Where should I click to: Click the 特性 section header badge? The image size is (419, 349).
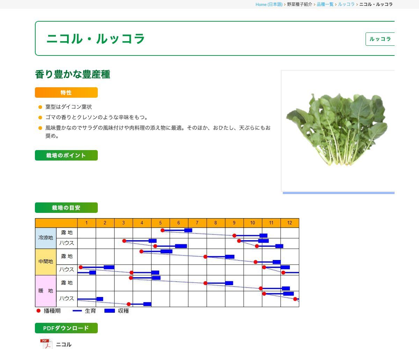(66, 92)
